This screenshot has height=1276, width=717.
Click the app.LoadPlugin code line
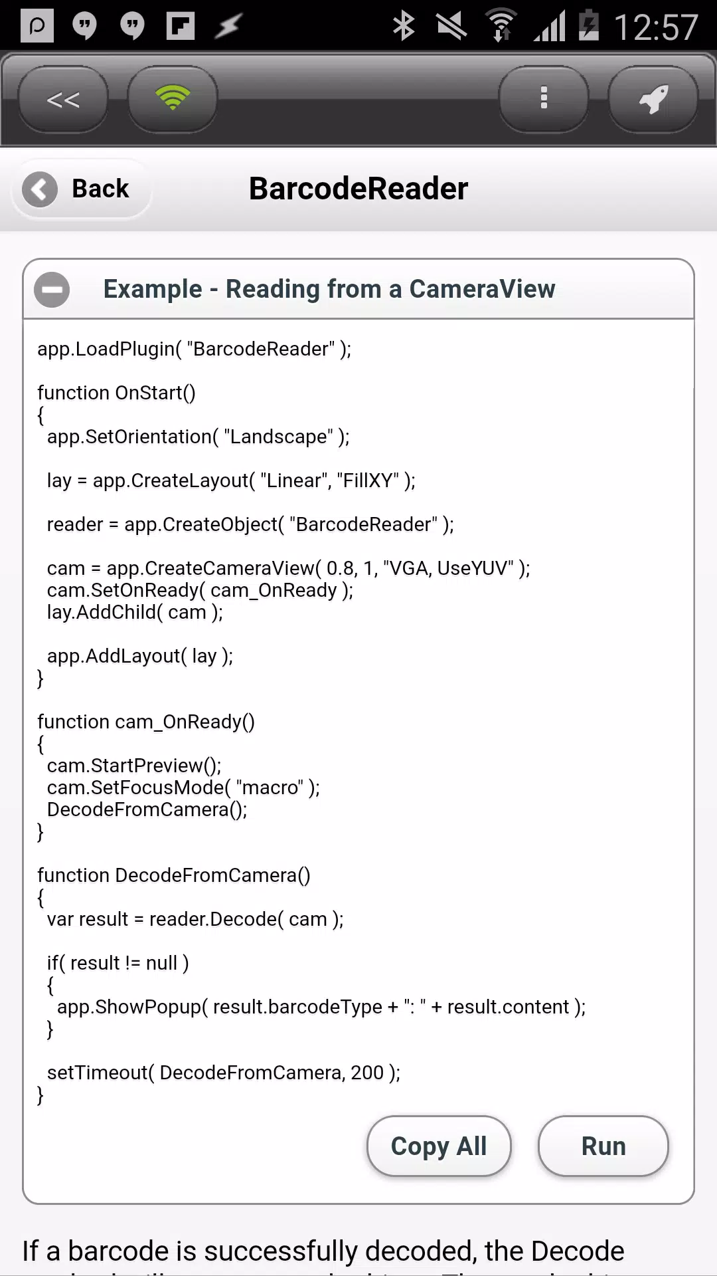click(195, 349)
